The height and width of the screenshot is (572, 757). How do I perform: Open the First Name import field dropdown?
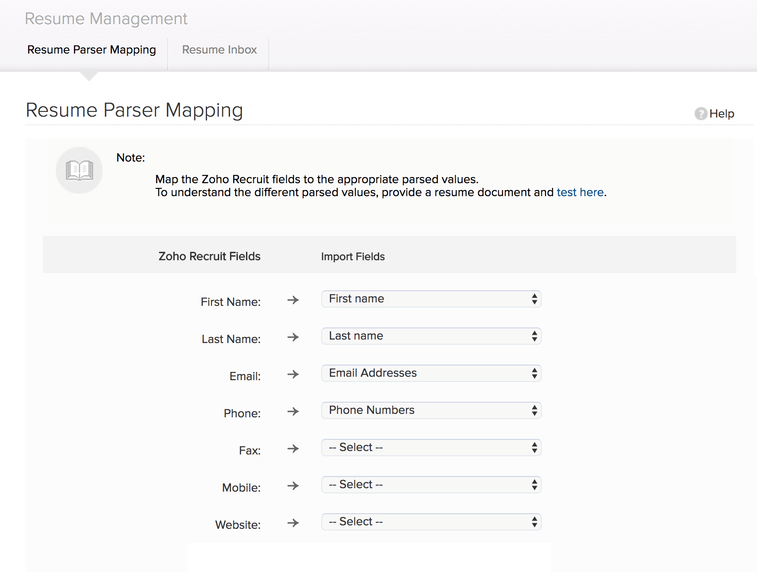[x=431, y=299]
